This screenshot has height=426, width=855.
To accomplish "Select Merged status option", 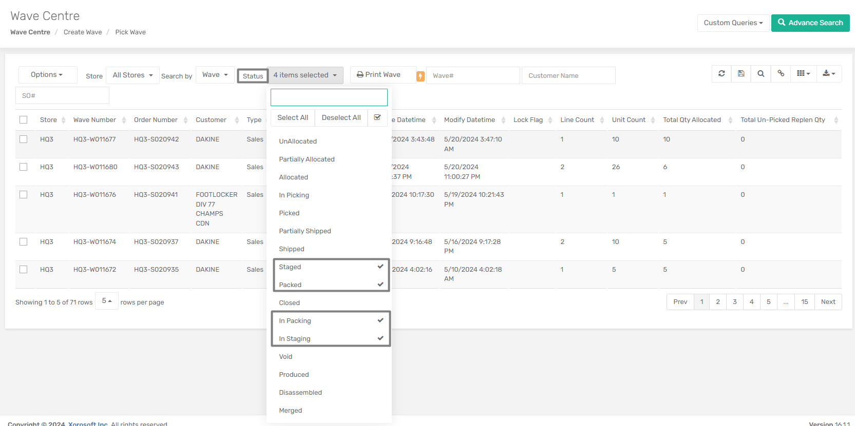I will click(329, 410).
